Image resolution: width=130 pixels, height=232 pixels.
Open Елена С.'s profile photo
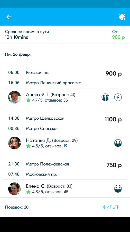(14, 189)
